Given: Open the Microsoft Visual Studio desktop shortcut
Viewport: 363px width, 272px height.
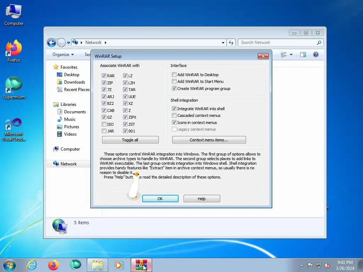Looking at the screenshot, I should [x=14, y=130].
